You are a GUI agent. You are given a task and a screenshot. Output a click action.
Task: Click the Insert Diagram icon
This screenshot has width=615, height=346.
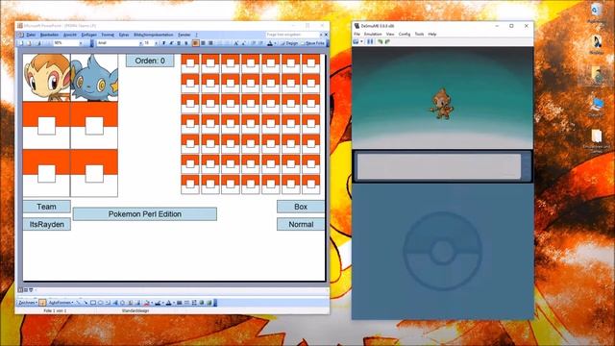coord(123,303)
